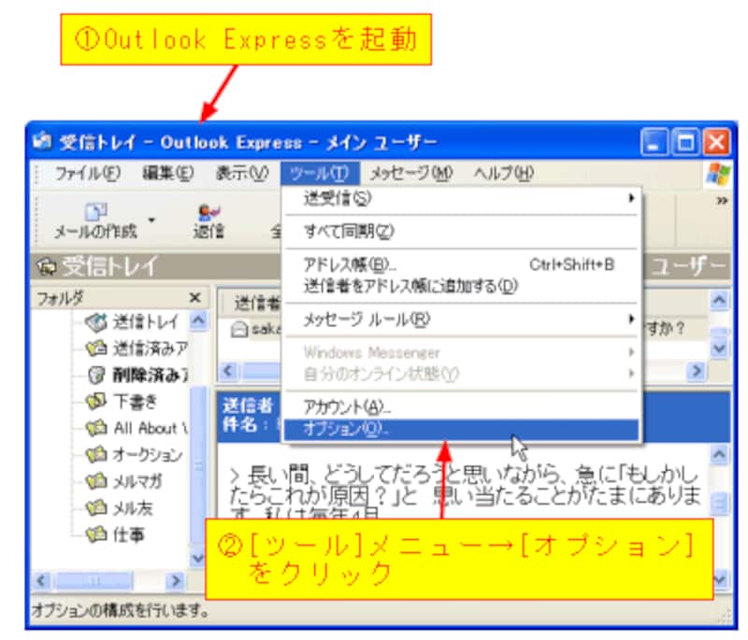Screen dimensions: 748x640
Task: Click the message list scroll-left arrow
Action: tap(228, 371)
